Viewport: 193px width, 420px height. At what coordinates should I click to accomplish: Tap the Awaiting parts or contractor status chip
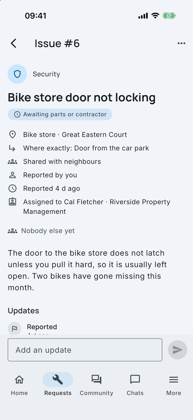[60, 114]
